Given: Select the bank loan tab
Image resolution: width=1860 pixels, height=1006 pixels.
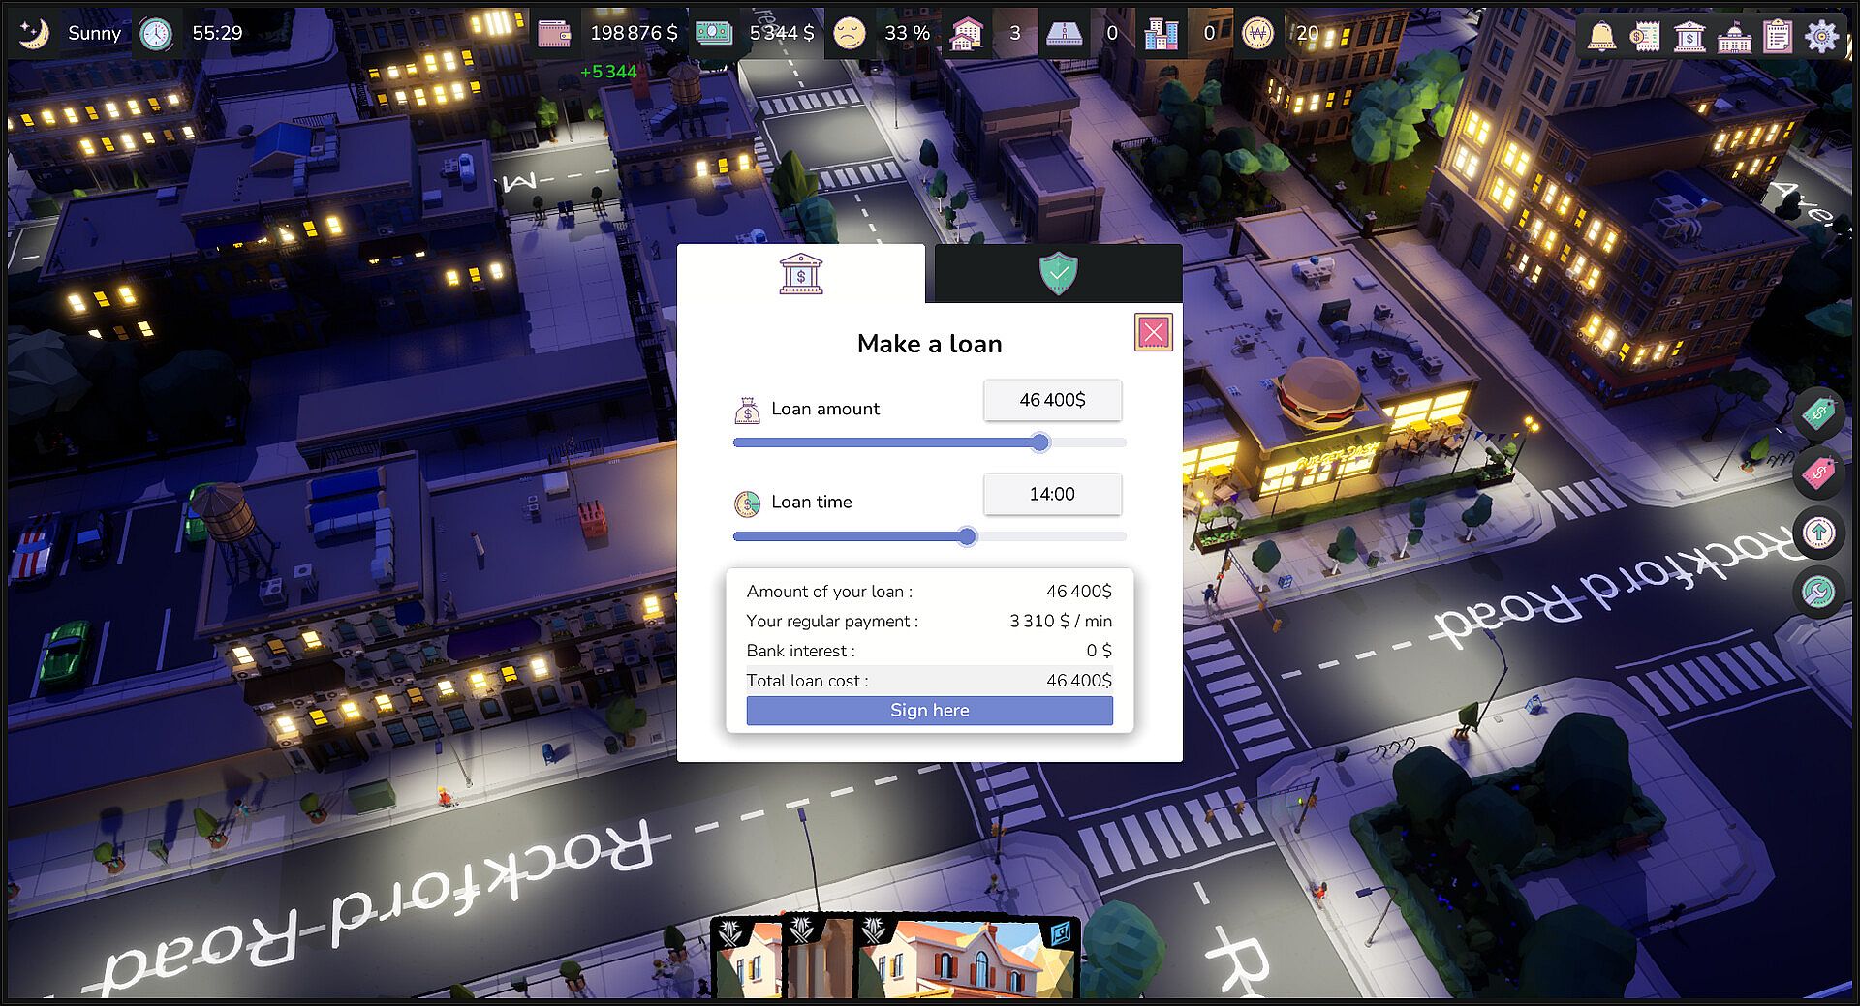Looking at the screenshot, I should pos(801,274).
